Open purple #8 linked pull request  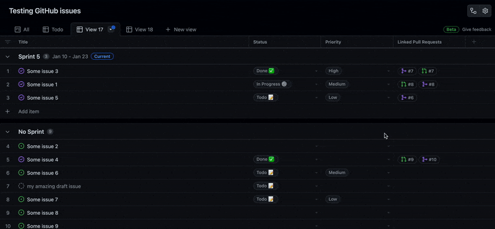pos(428,85)
